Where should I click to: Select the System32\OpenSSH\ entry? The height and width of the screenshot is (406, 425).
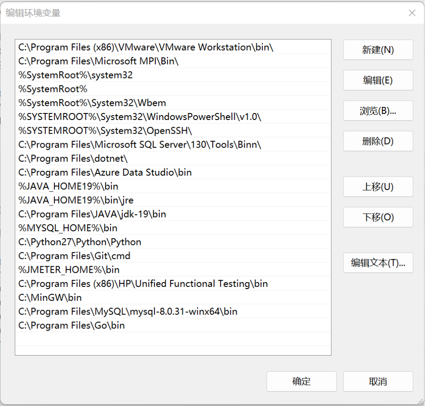click(173, 131)
